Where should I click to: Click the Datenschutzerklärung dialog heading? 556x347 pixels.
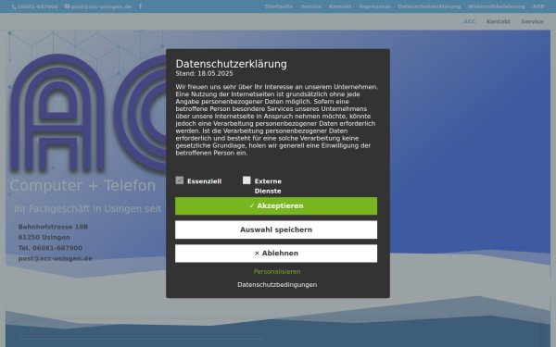coord(231,64)
